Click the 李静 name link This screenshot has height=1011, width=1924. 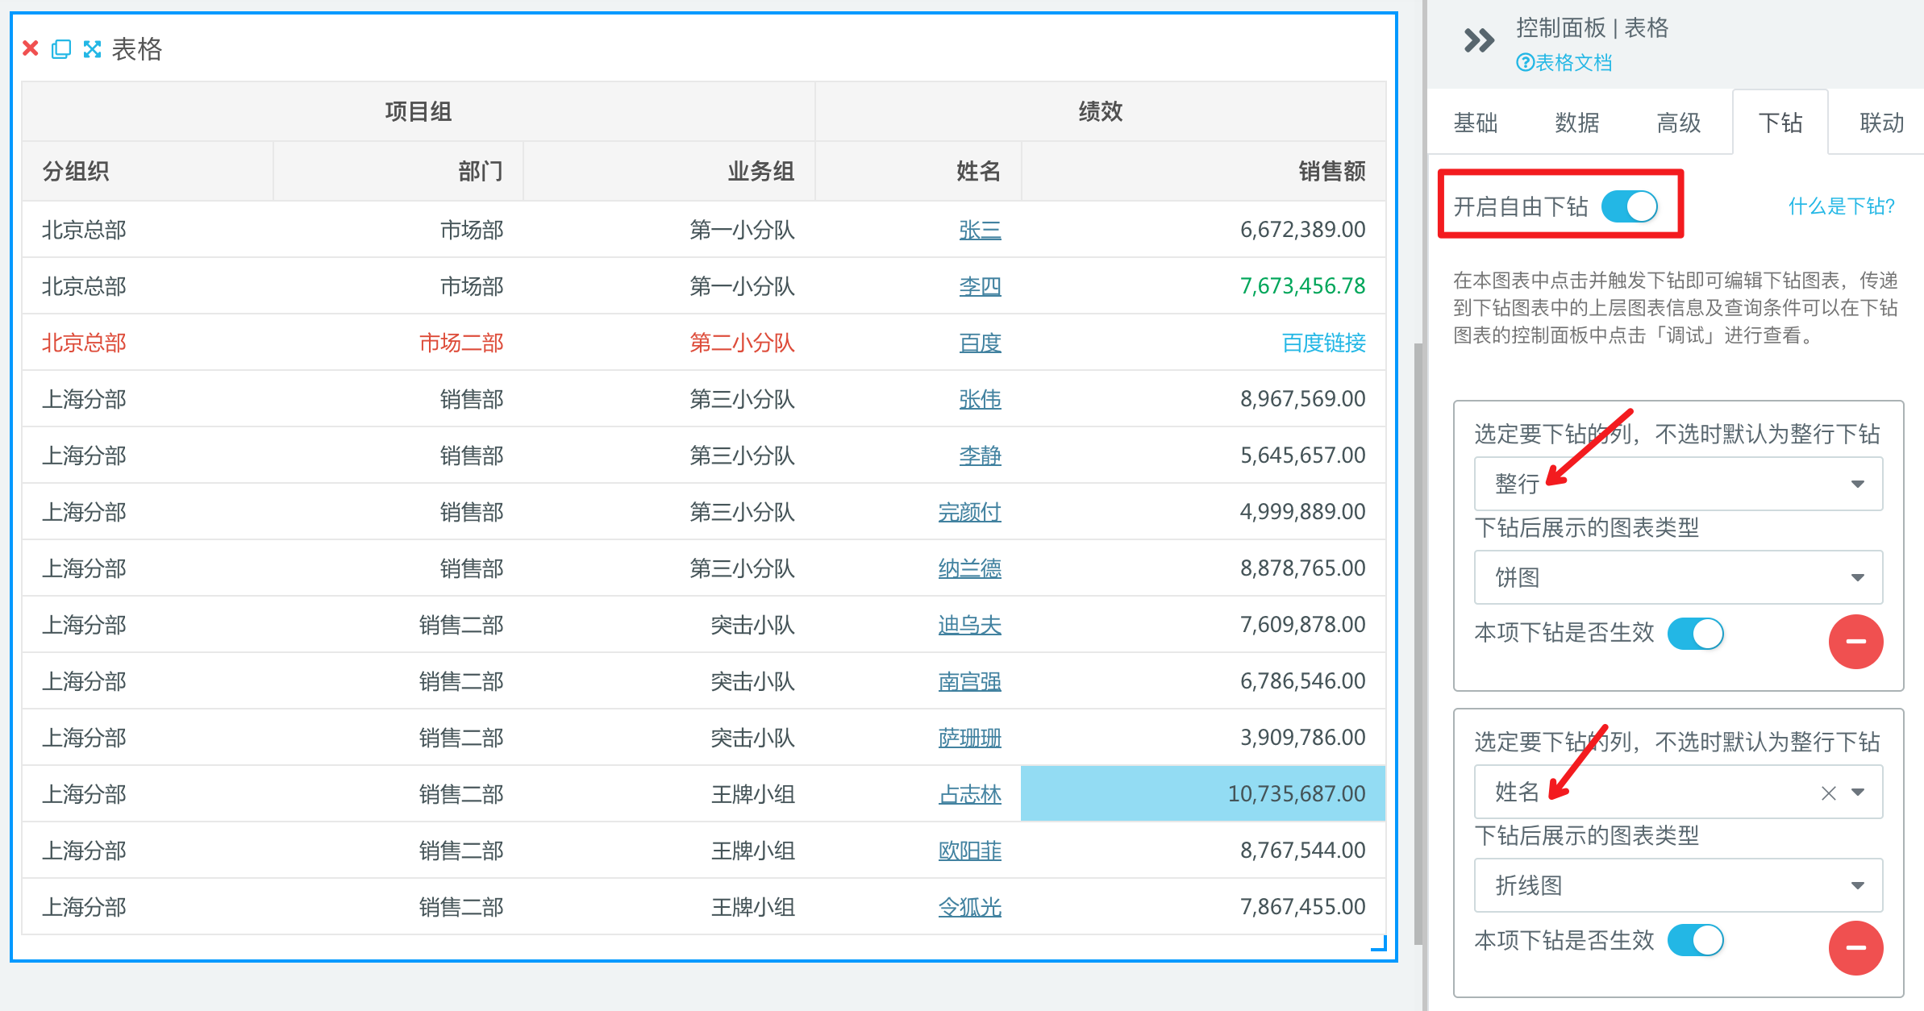coord(980,456)
